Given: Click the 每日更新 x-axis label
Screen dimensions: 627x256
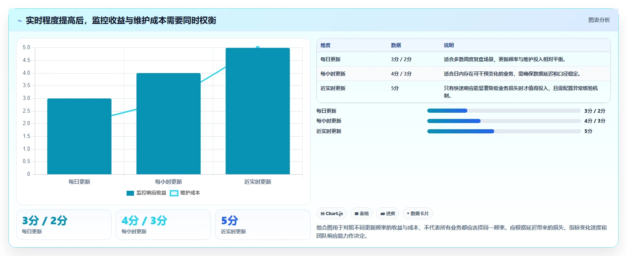Looking at the screenshot, I should 79,182.
